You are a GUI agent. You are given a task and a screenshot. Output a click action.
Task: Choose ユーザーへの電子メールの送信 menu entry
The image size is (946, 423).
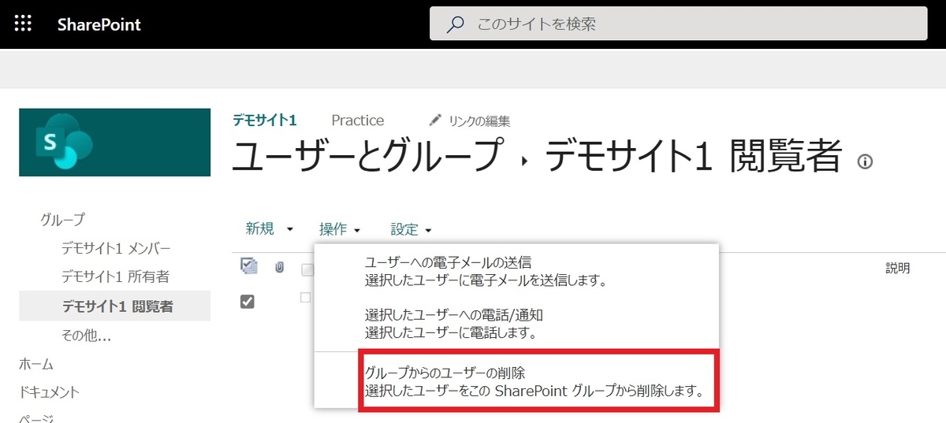pos(516,271)
